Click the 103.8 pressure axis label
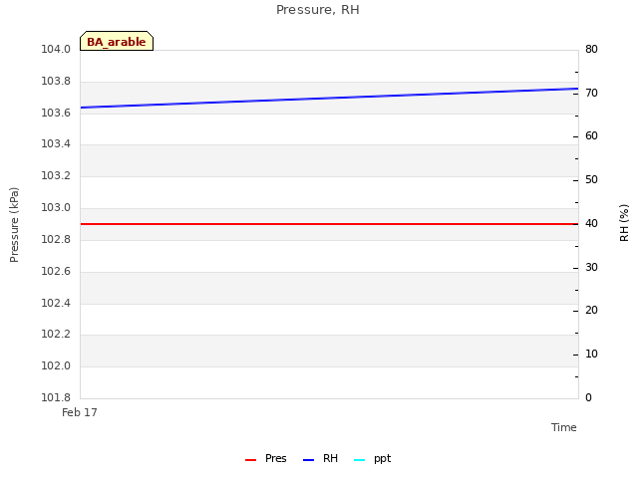The width and height of the screenshot is (638, 478). point(56,82)
